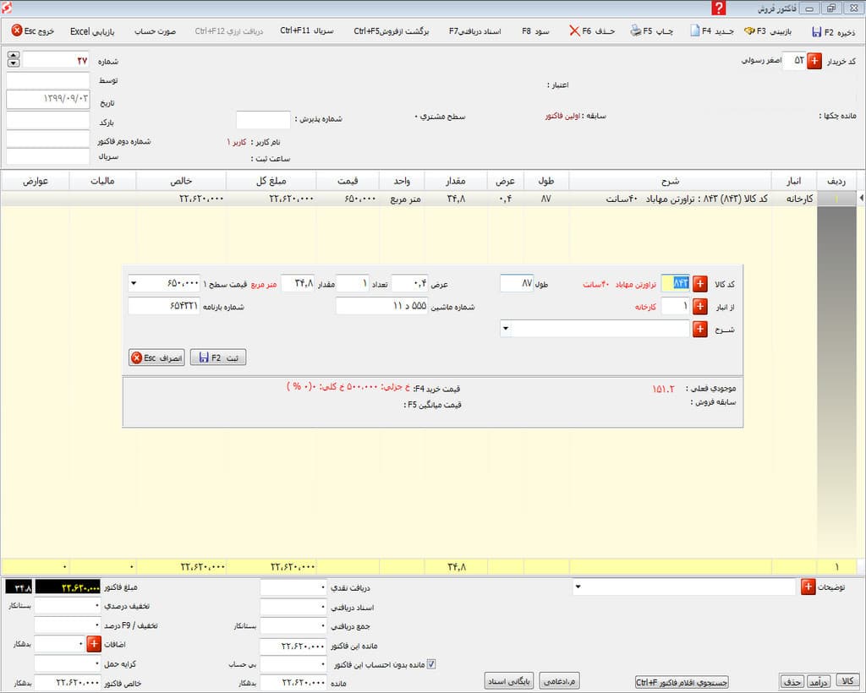Click the انبار column header
Image resolution: width=866 pixels, height=693 pixels.
[x=793, y=180]
